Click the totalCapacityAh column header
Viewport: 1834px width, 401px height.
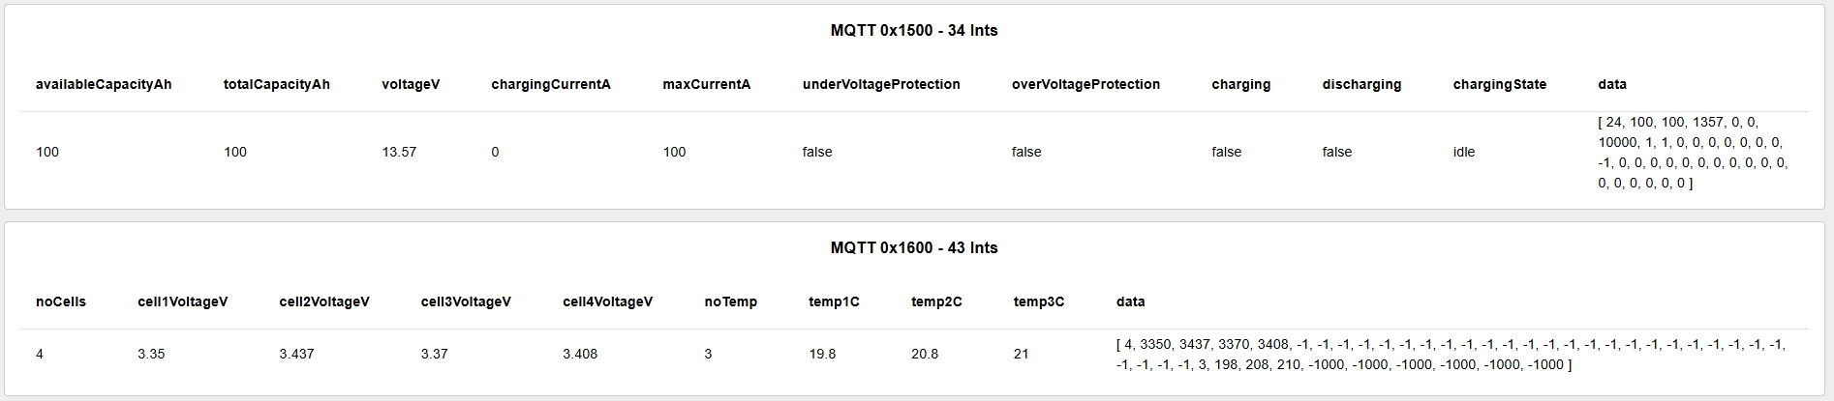(276, 84)
